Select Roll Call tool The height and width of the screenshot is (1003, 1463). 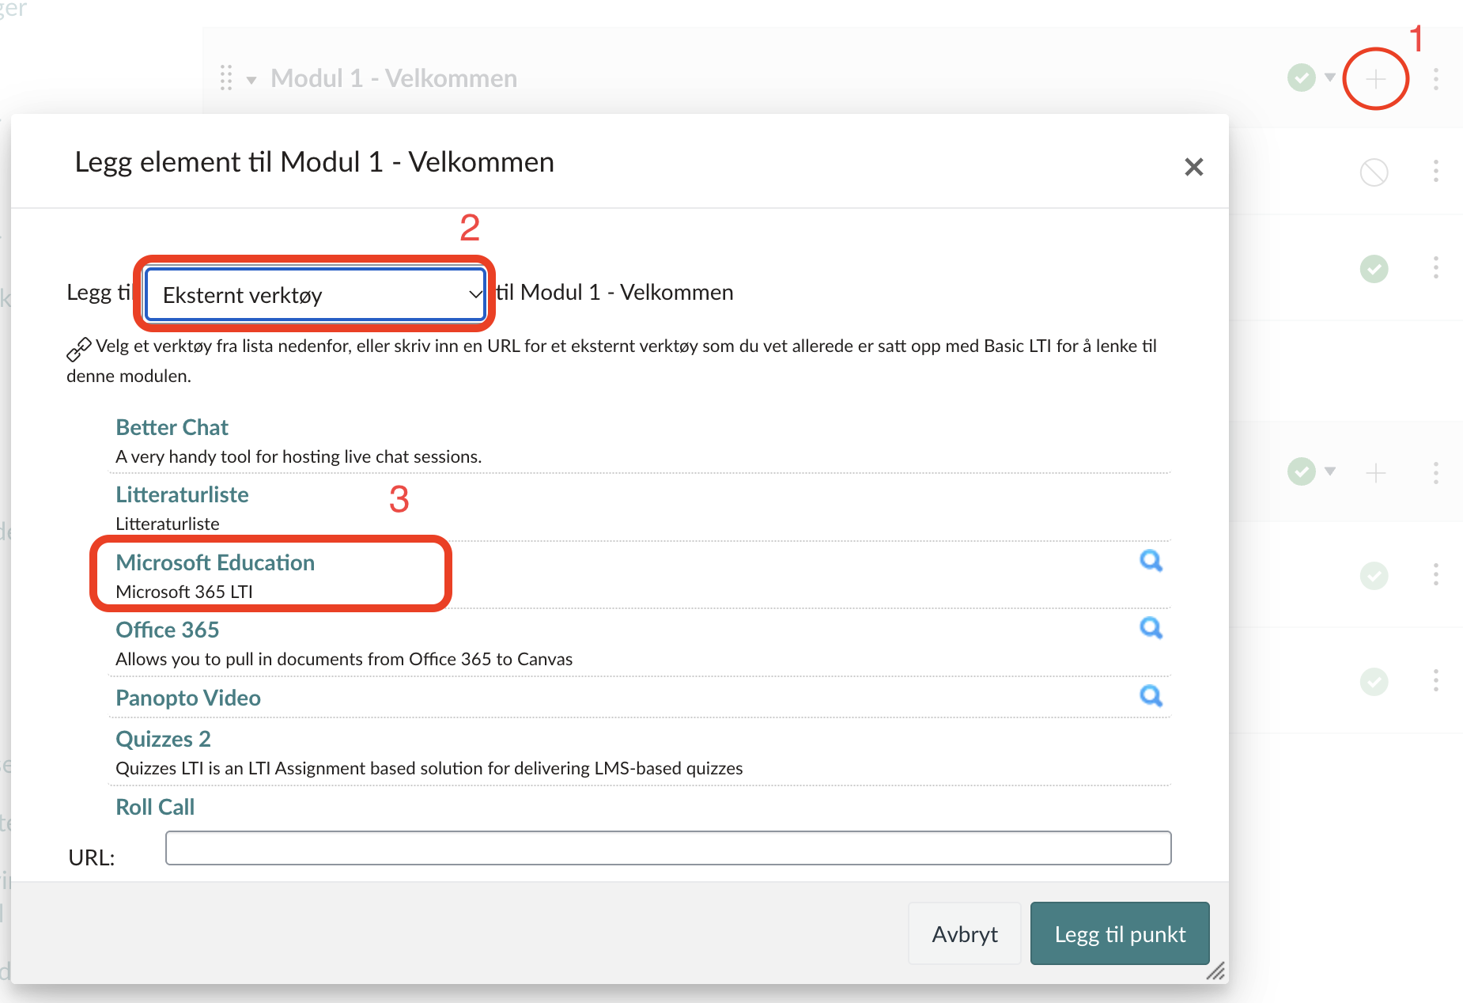[x=155, y=807]
